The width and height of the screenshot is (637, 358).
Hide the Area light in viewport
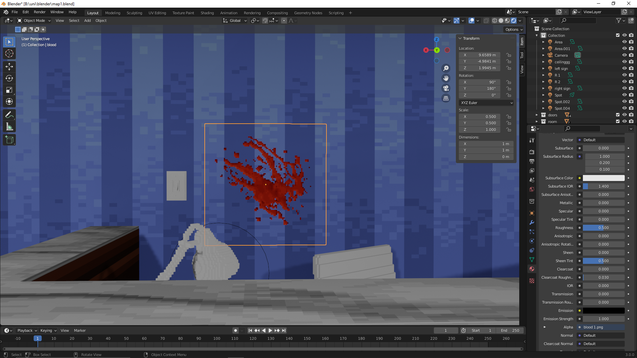click(624, 42)
